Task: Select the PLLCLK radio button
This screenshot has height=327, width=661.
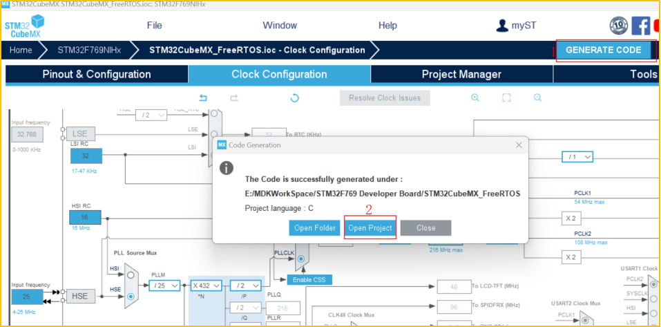Action: point(300,259)
